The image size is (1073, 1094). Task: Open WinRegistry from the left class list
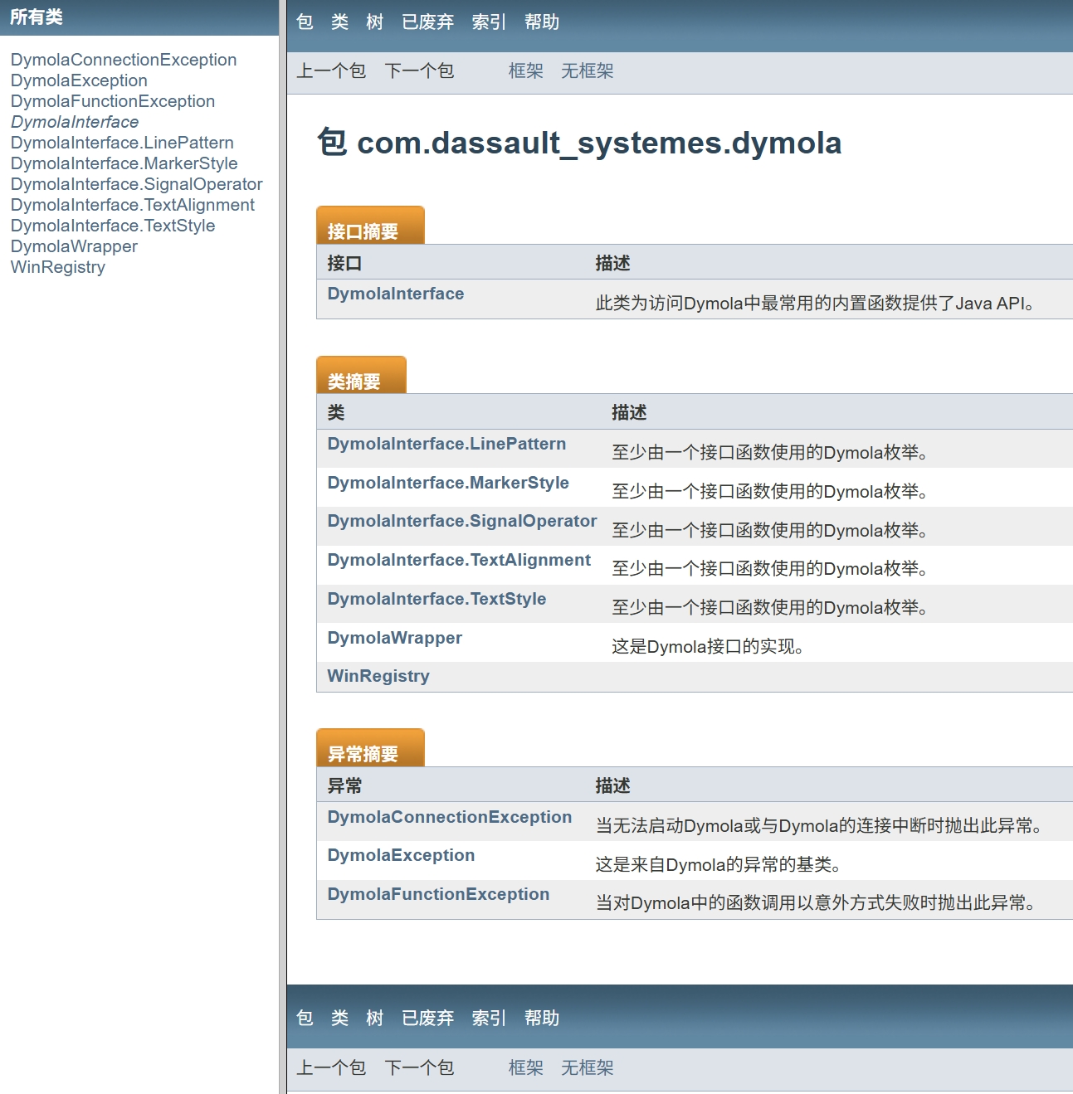point(58,267)
